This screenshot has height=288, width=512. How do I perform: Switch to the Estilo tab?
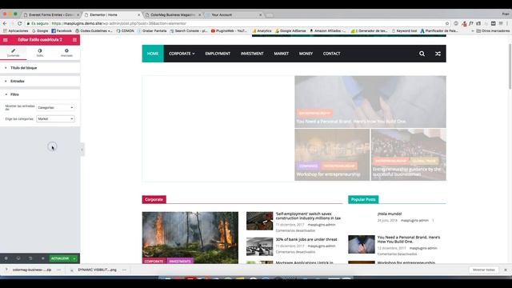pyautogui.click(x=40, y=53)
